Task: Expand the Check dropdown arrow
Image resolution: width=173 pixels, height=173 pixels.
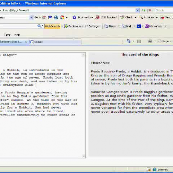Action: tap(136, 18)
